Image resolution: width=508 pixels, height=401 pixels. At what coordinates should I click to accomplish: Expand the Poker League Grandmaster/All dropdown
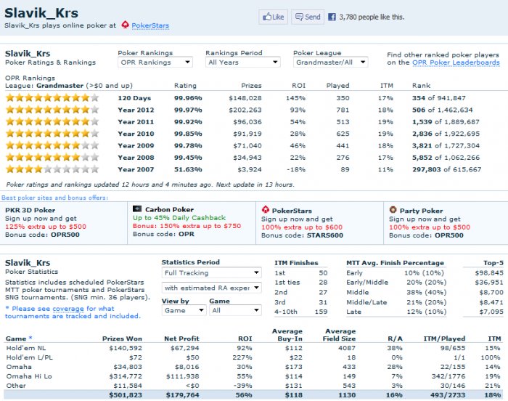pos(330,62)
